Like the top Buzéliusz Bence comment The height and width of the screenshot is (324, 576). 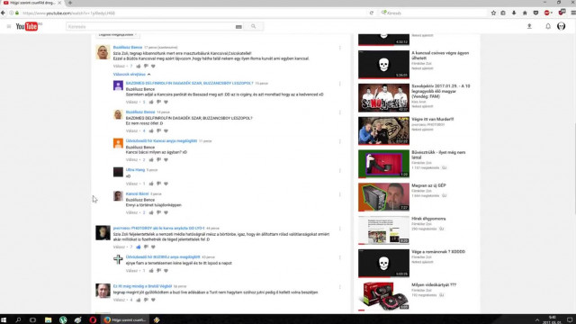(x=139, y=66)
